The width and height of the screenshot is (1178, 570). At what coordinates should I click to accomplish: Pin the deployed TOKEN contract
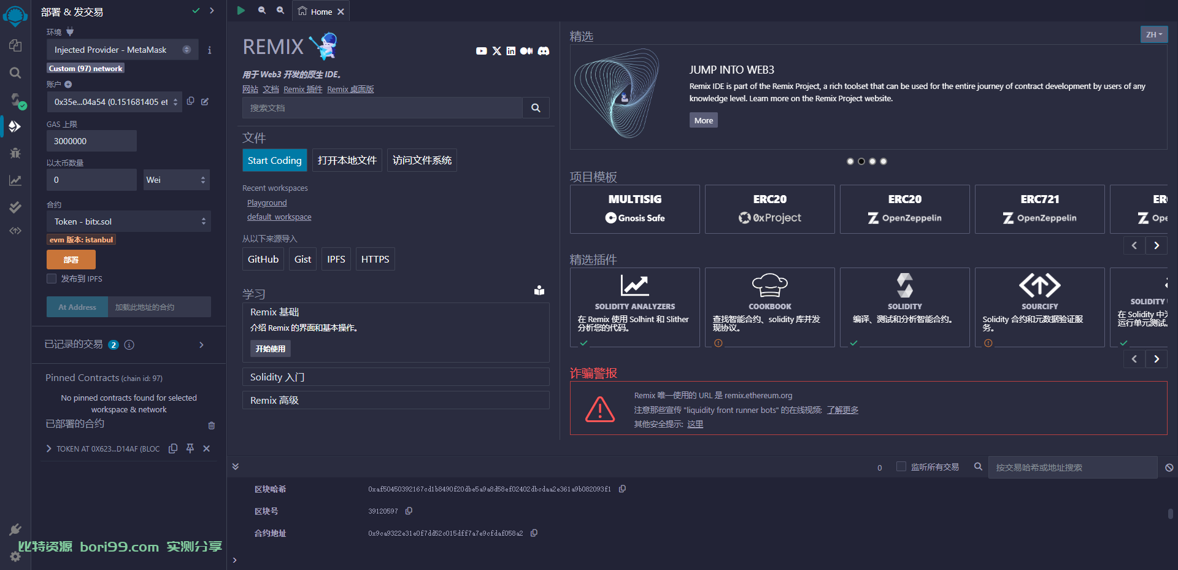190,449
